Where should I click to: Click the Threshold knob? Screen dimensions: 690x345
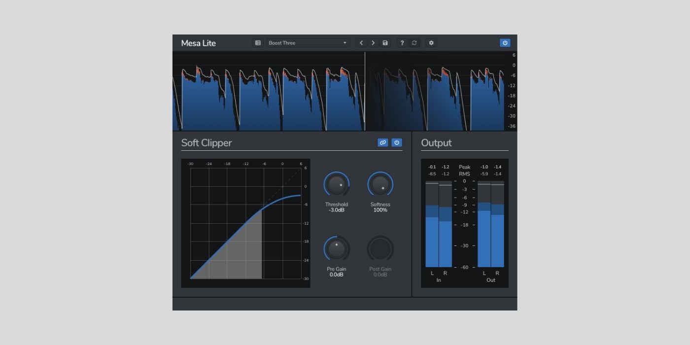click(x=337, y=185)
